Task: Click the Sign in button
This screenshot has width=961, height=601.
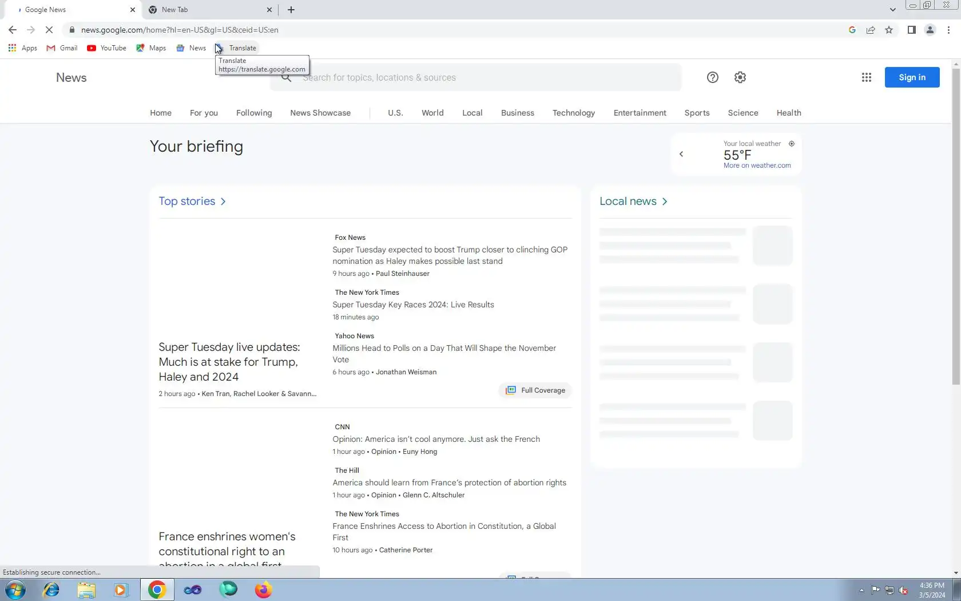Action: click(912, 77)
